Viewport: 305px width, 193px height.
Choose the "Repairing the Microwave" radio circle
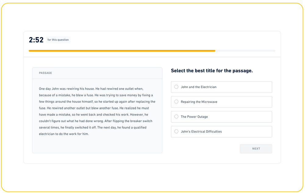pyautogui.click(x=176, y=102)
